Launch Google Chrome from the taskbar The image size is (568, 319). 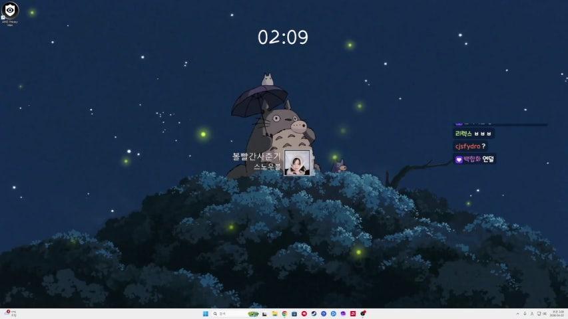pos(284,314)
